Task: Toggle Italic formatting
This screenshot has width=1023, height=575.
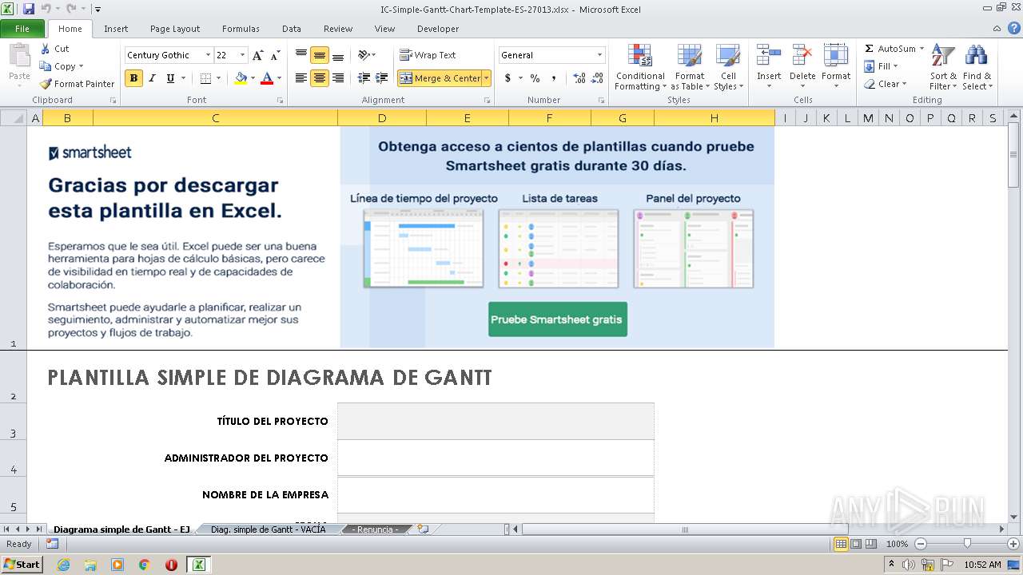Action: click(x=152, y=78)
